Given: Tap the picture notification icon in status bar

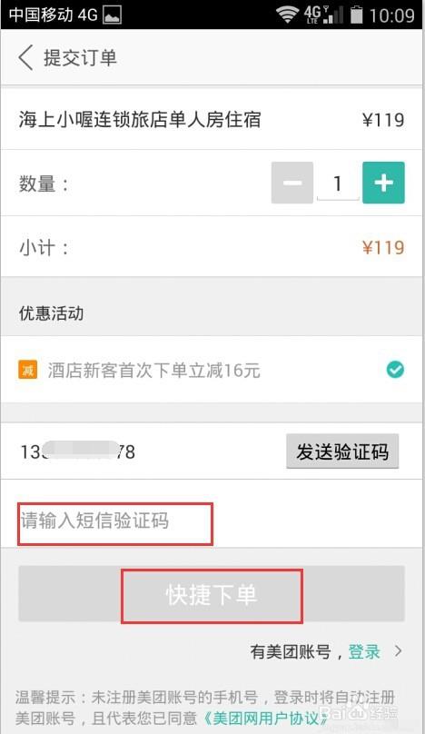Looking at the screenshot, I should [x=113, y=15].
